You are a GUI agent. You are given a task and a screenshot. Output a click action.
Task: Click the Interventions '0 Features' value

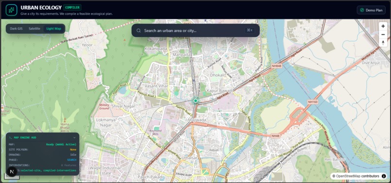click(68, 165)
